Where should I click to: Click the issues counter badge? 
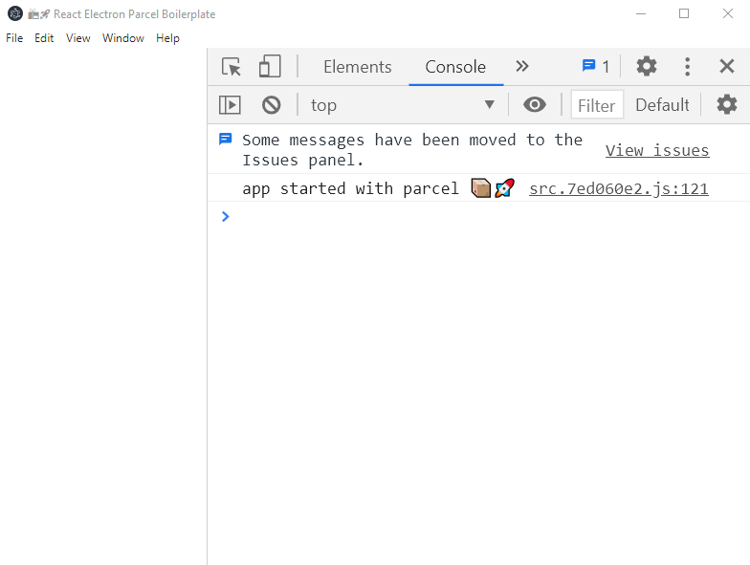click(x=595, y=67)
